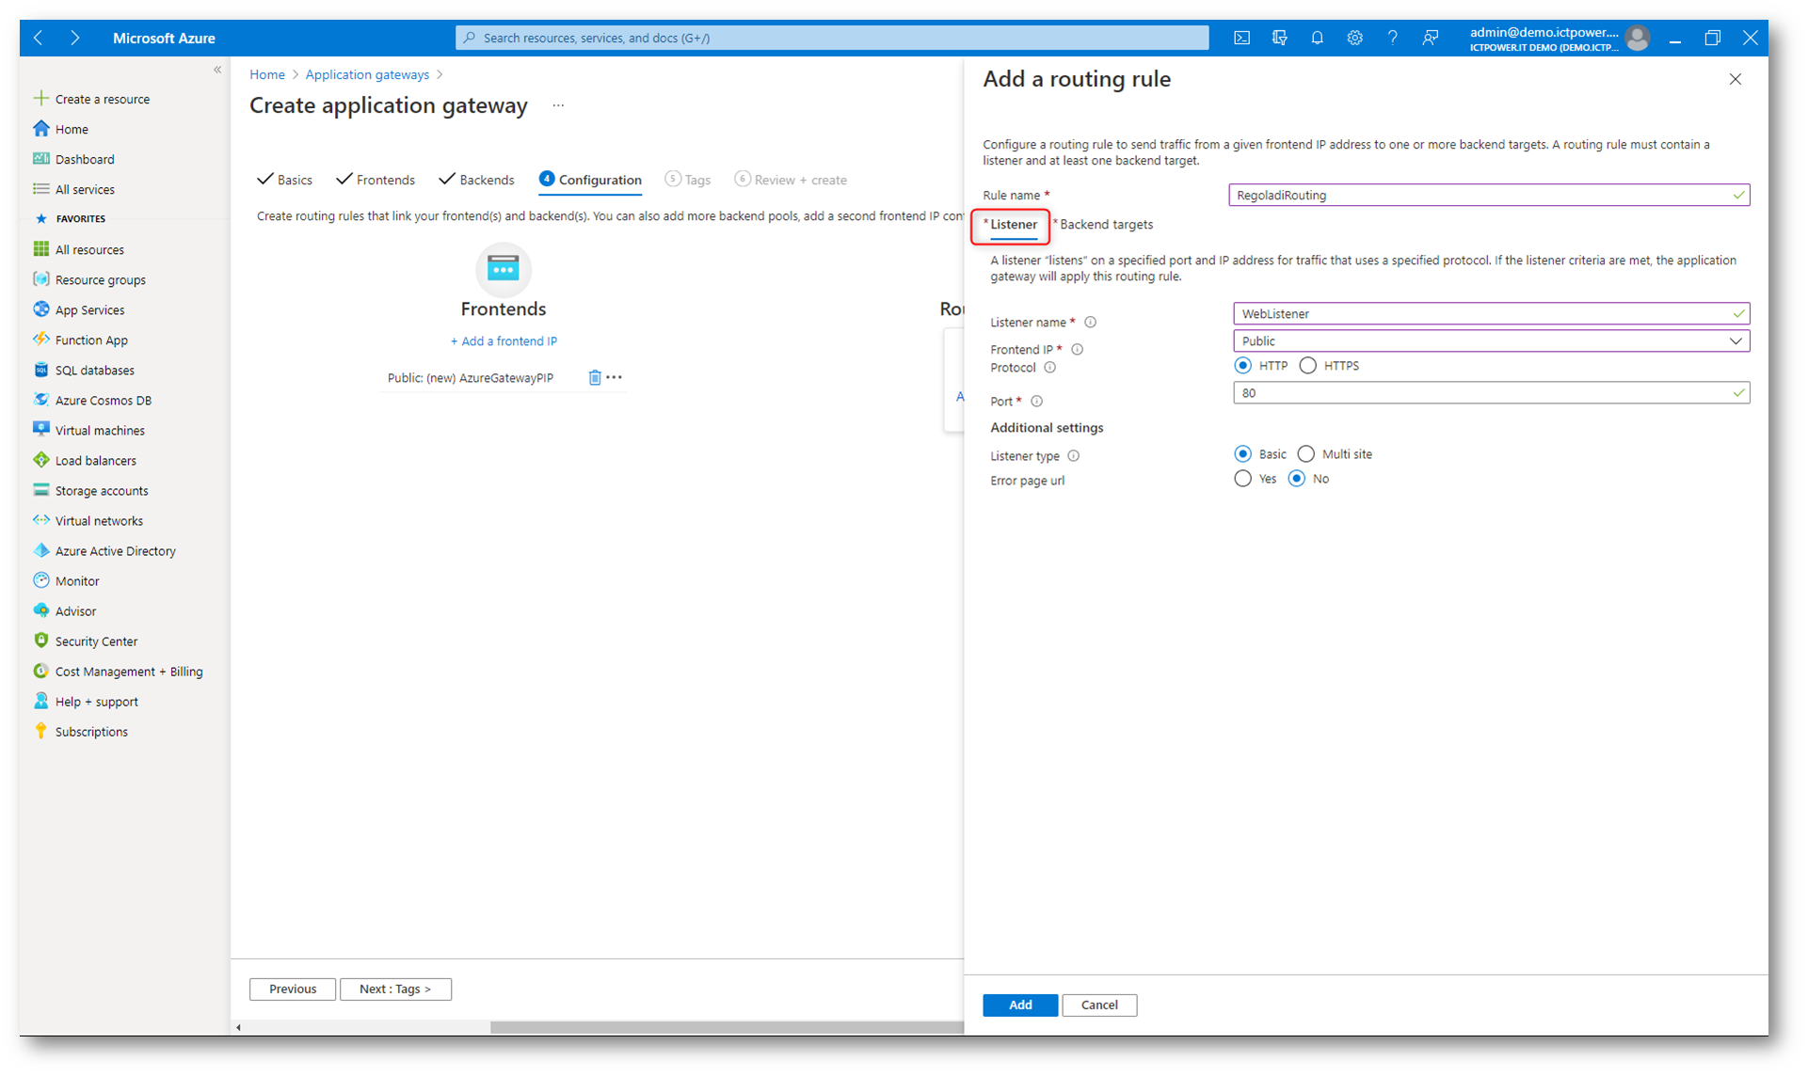1808x1076 pixels.
Task: Show Protocol info tooltip
Action: [1049, 368]
